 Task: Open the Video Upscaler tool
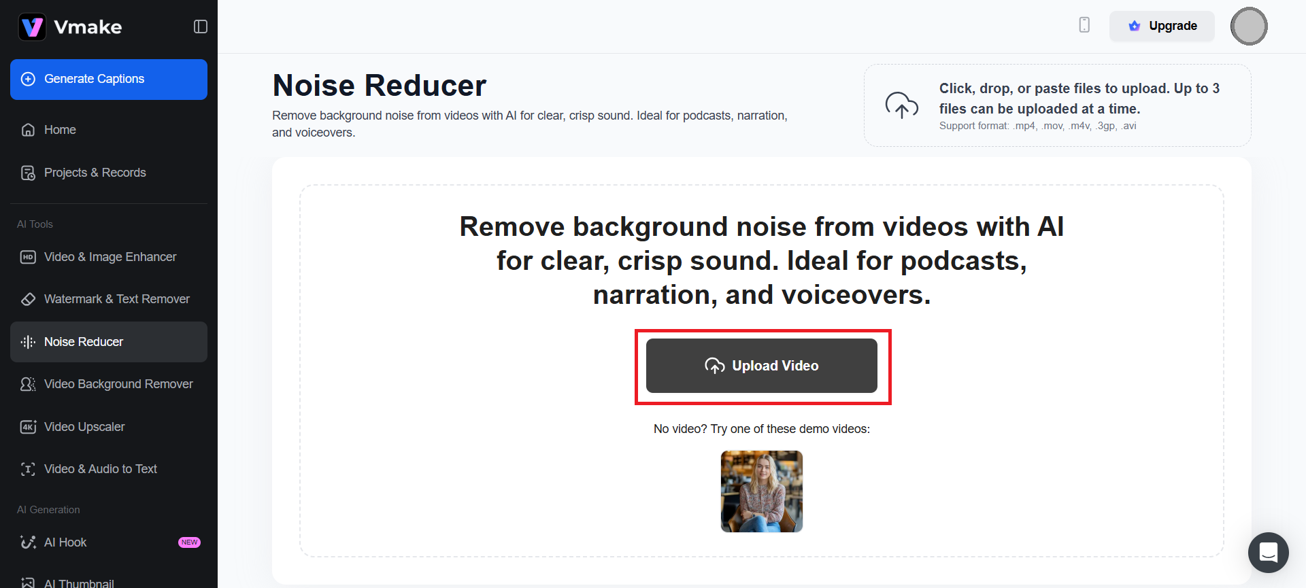coord(84,427)
